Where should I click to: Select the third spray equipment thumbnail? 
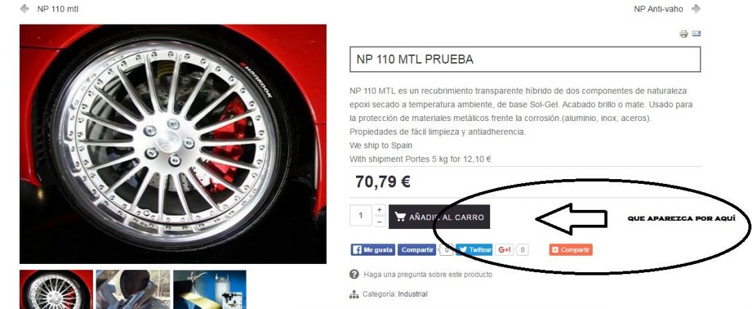point(210,289)
